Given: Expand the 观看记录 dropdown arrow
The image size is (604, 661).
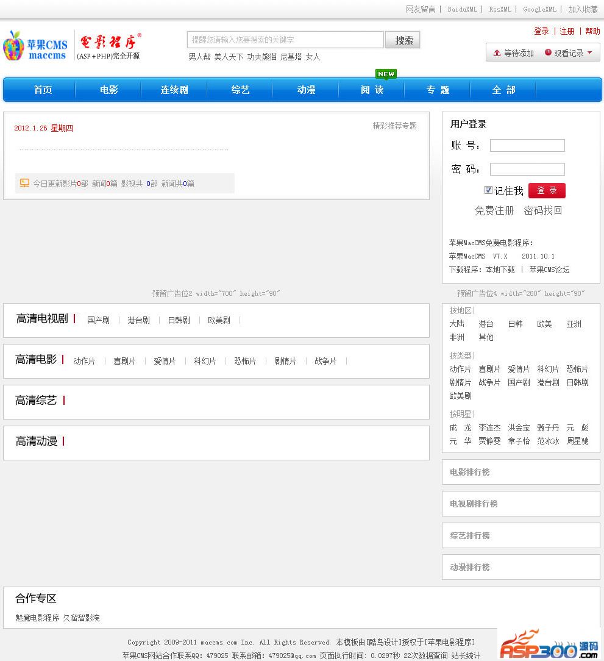Looking at the screenshot, I should coord(589,52).
